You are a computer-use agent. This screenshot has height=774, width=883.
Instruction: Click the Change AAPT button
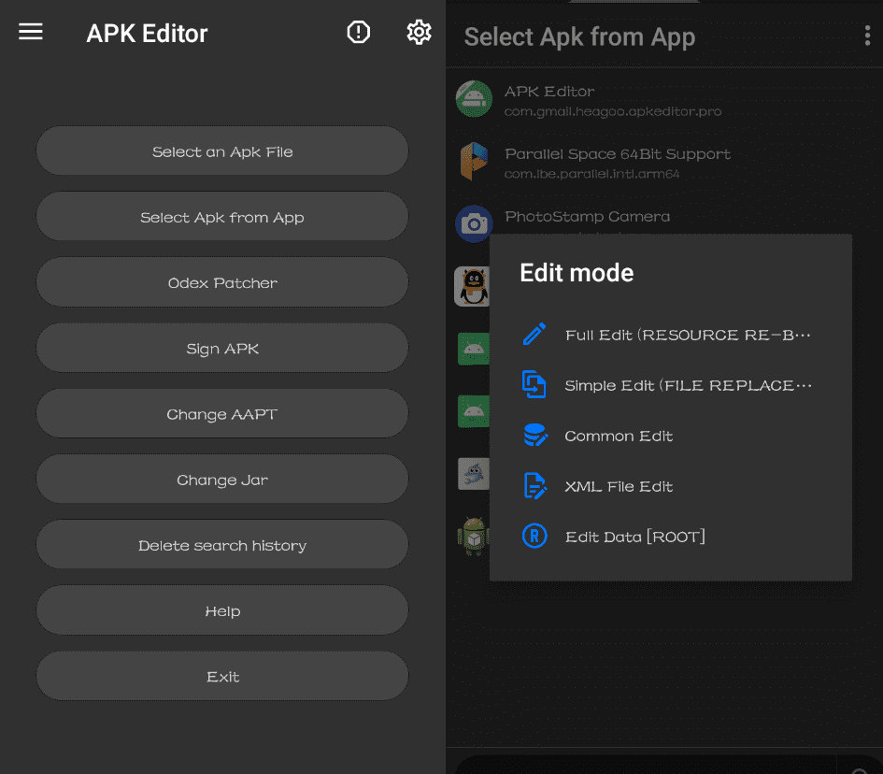click(x=222, y=413)
